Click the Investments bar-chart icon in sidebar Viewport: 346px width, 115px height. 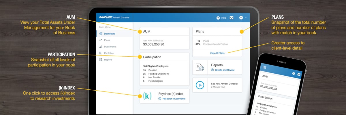pos(101,47)
